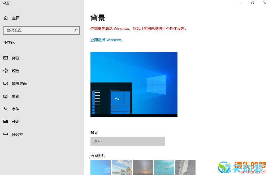Image resolution: width=269 pixels, height=175 pixels.
Task: Click the Home (主页) house icon
Action: (6, 18)
